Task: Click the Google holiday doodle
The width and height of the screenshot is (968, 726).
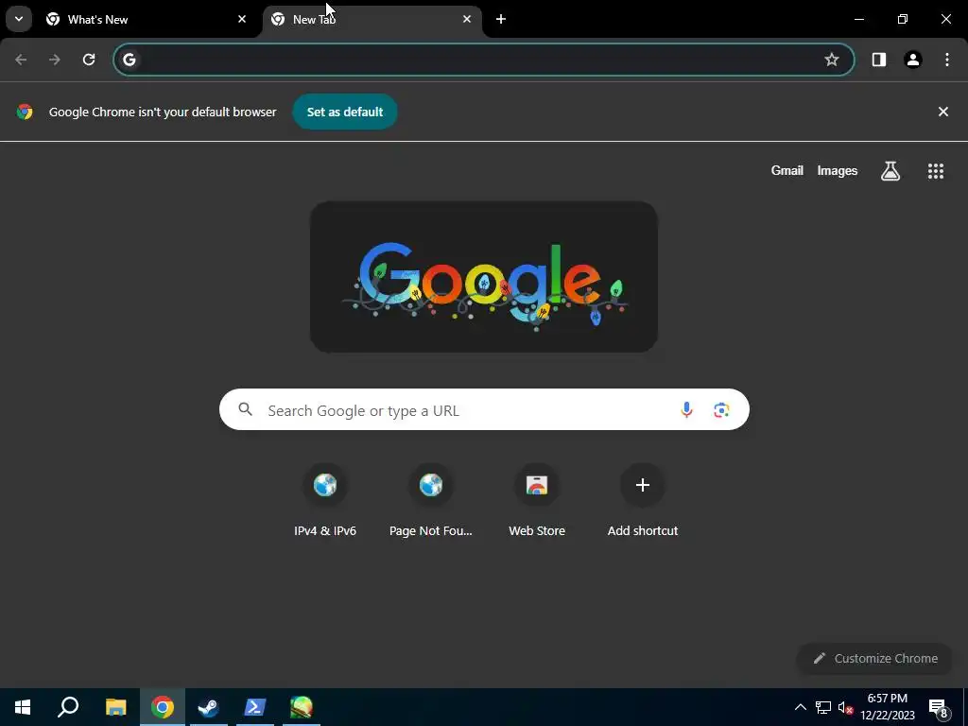Action: coord(483,277)
